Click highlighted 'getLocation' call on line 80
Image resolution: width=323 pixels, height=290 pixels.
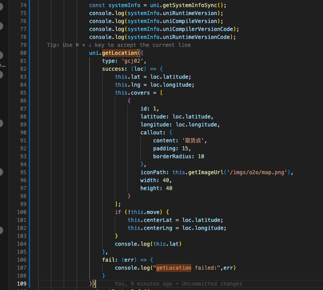click(x=119, y=53)
